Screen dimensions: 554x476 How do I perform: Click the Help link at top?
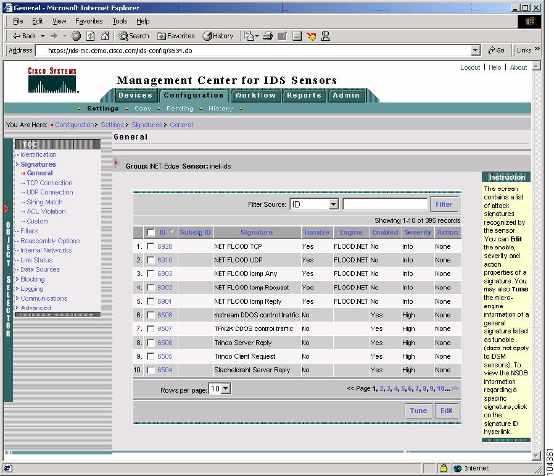[x=495, y=67]
